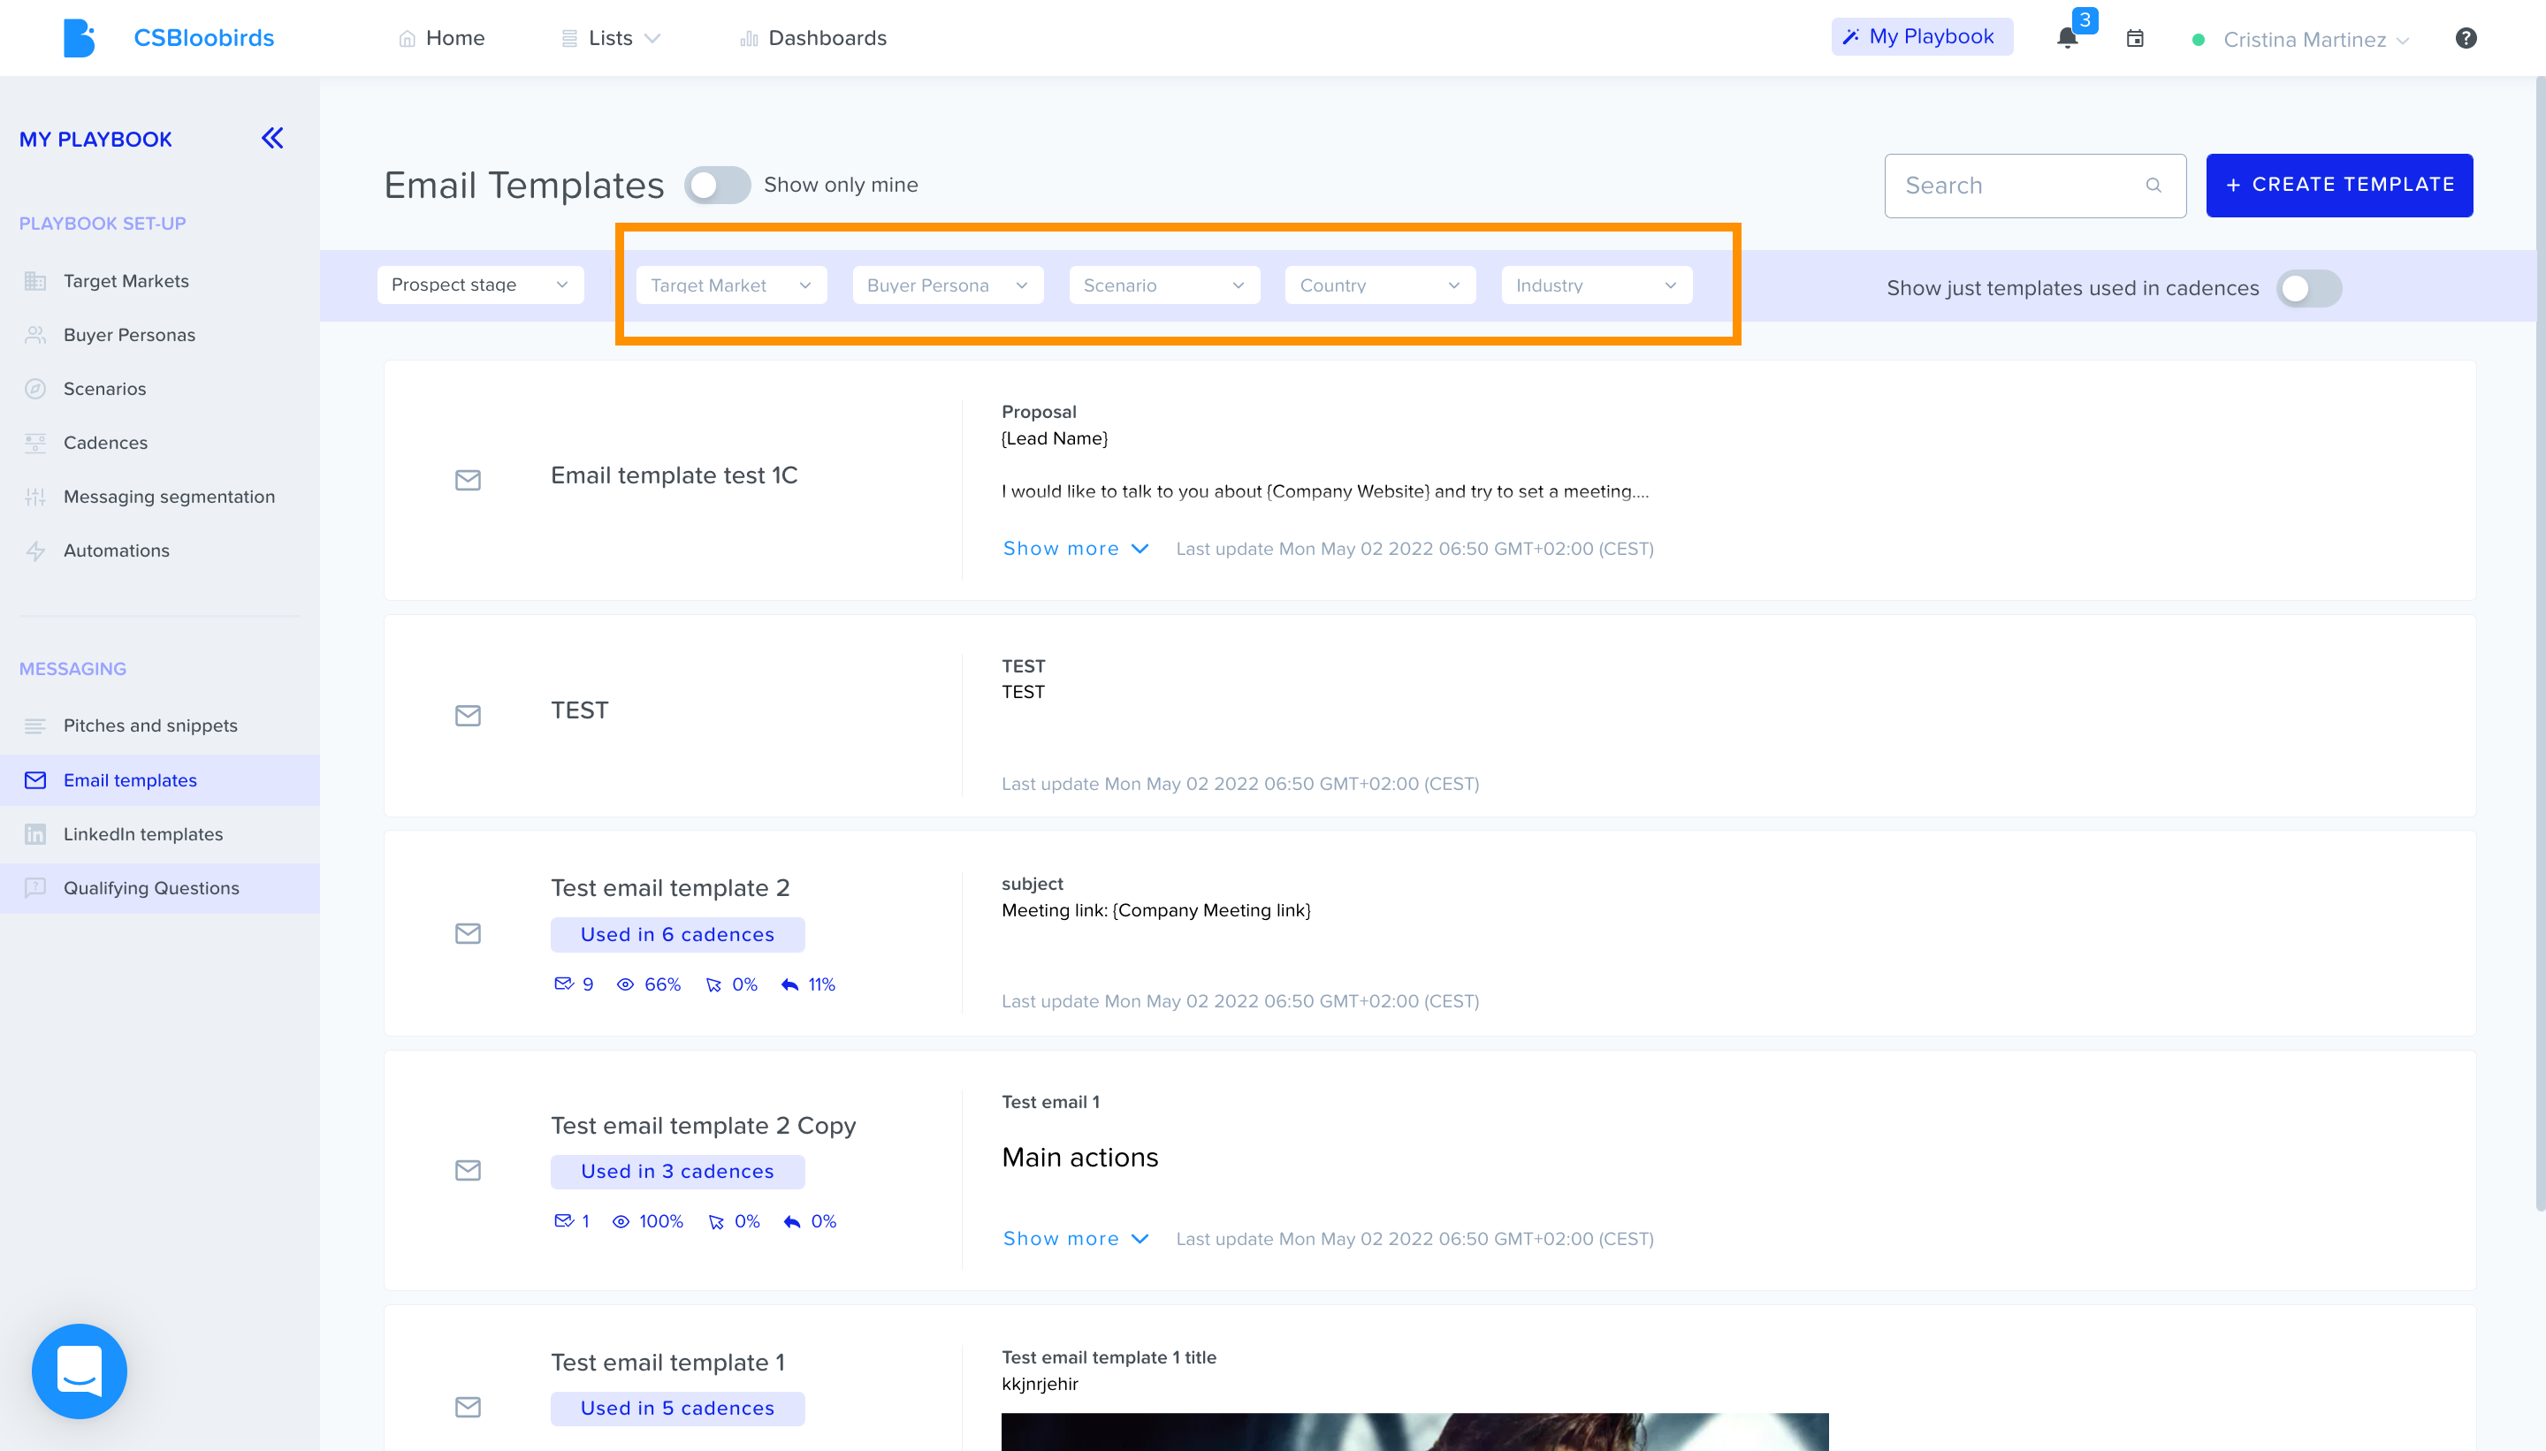Click the Search input field
This screenshot has height=1451, width=2546.
click(2035, 186)
